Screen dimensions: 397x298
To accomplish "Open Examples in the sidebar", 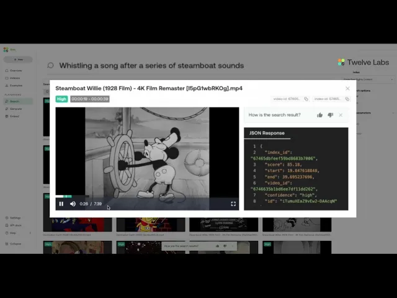I will [x=16, y=86].
